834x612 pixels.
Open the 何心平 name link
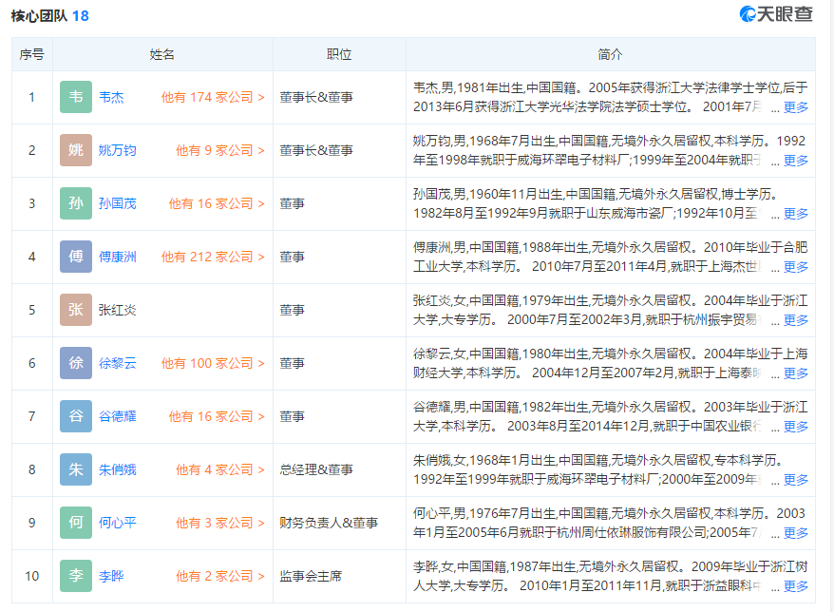click(x=118, y=523)
